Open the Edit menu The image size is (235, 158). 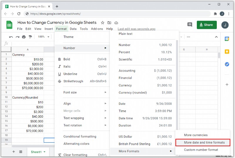point(28,29)
